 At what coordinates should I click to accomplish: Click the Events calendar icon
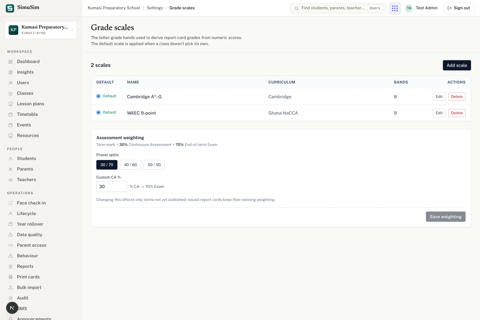pos(10,125)
